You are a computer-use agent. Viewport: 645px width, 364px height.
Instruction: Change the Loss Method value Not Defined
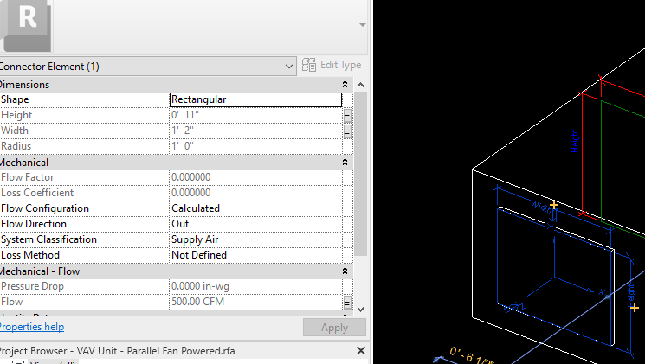point(255,255)
